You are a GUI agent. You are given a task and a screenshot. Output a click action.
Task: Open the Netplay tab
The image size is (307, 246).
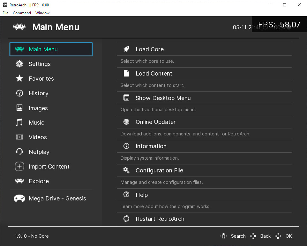click(x=51, y=152)
